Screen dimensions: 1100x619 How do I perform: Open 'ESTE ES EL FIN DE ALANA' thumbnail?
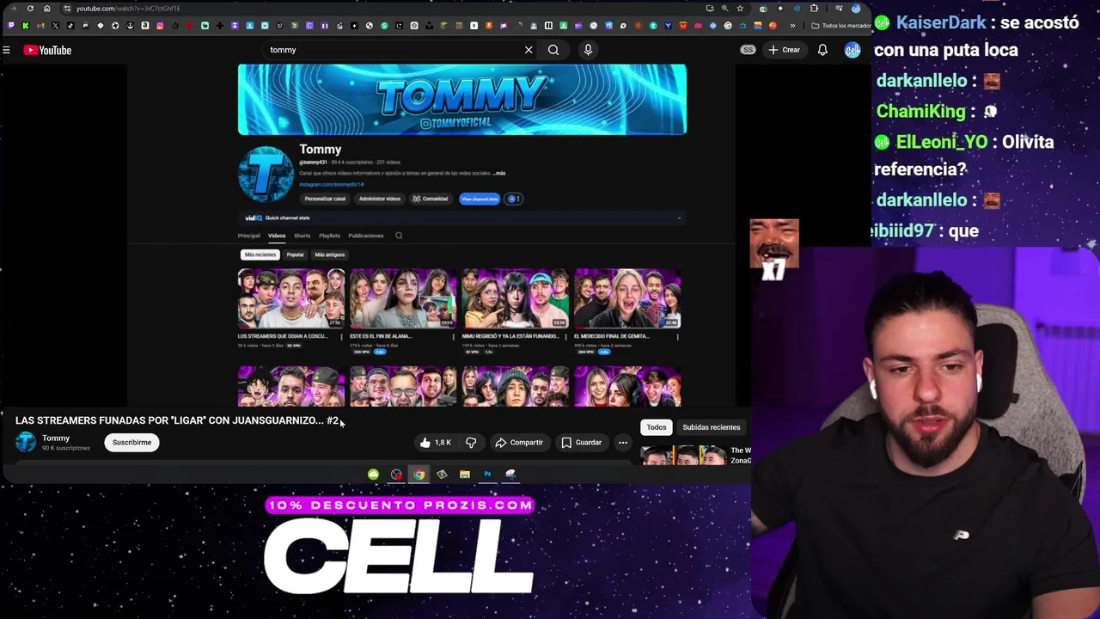pos(403,298)
